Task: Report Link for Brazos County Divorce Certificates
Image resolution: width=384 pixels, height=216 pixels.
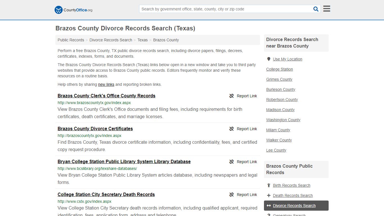Action: click(x=247, y=129)
